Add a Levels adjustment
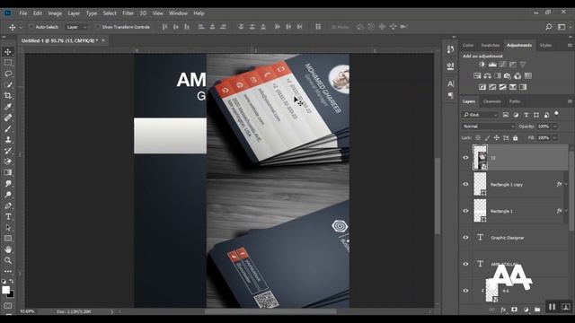 tap(492, 65)
